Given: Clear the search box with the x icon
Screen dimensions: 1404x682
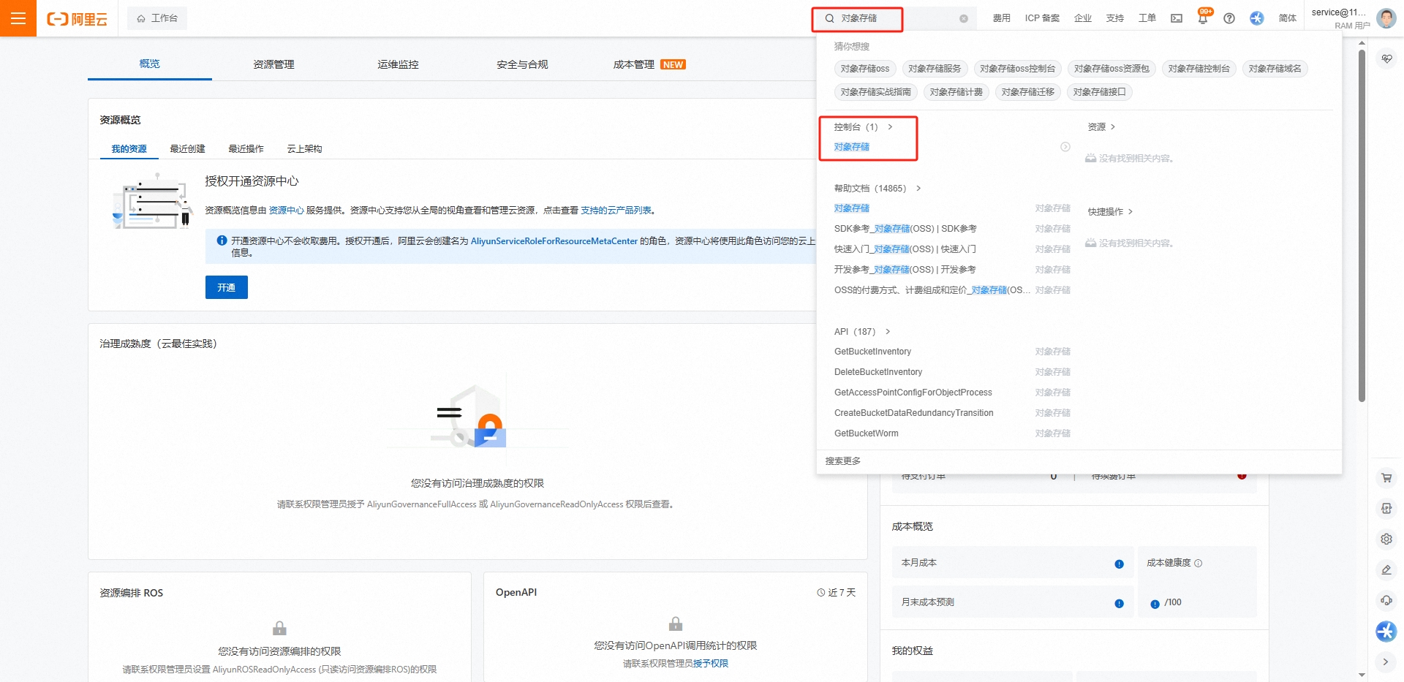Looking at the screenshot, I should pyautogui.click(x=964, y=18).
